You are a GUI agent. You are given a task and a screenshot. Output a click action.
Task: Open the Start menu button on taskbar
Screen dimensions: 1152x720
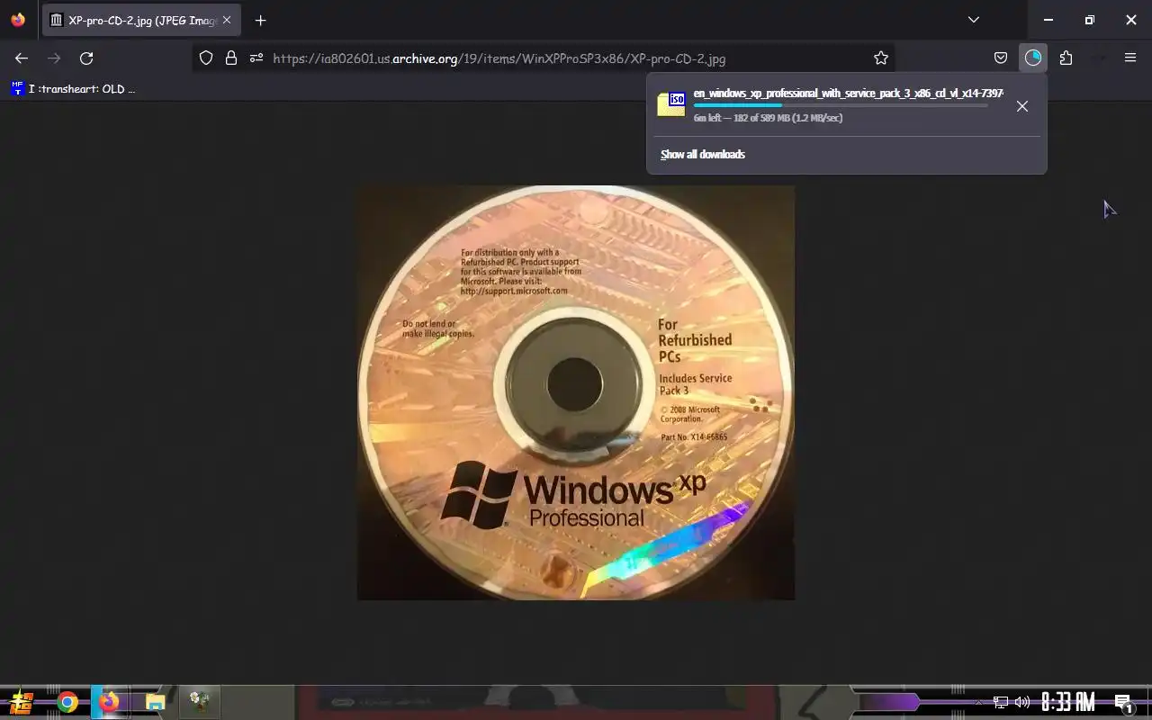pyautogui.click(x=22, y=702)
